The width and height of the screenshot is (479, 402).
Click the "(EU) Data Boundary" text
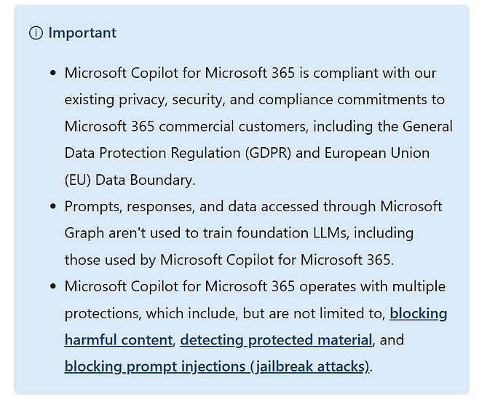[x=130, y=180]
